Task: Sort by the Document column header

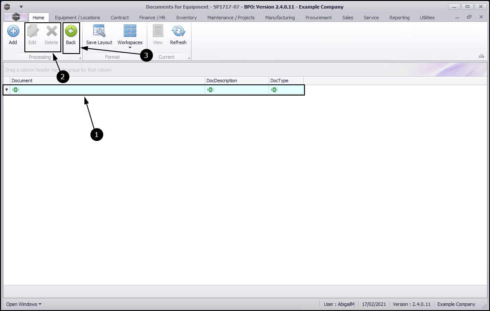Action: [x=108, y=81]
